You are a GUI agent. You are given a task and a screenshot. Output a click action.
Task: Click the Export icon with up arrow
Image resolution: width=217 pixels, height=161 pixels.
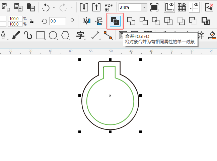pos(96,7)
